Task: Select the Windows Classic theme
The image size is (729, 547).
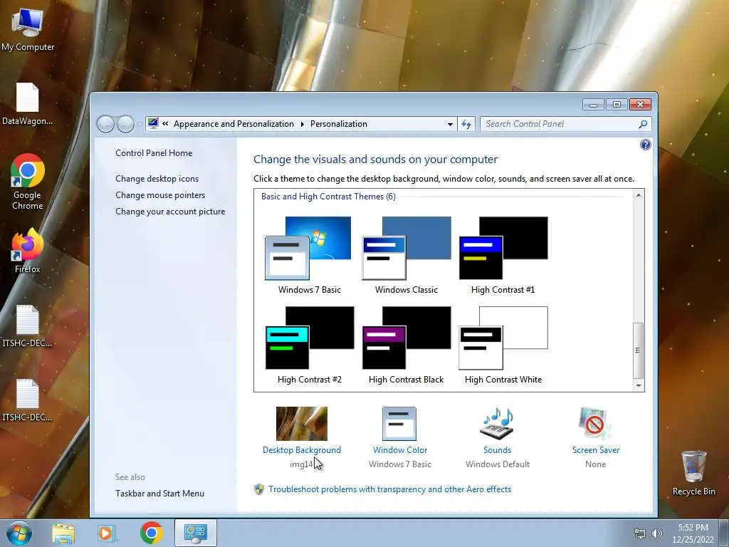Action: (x=406, y=255)
